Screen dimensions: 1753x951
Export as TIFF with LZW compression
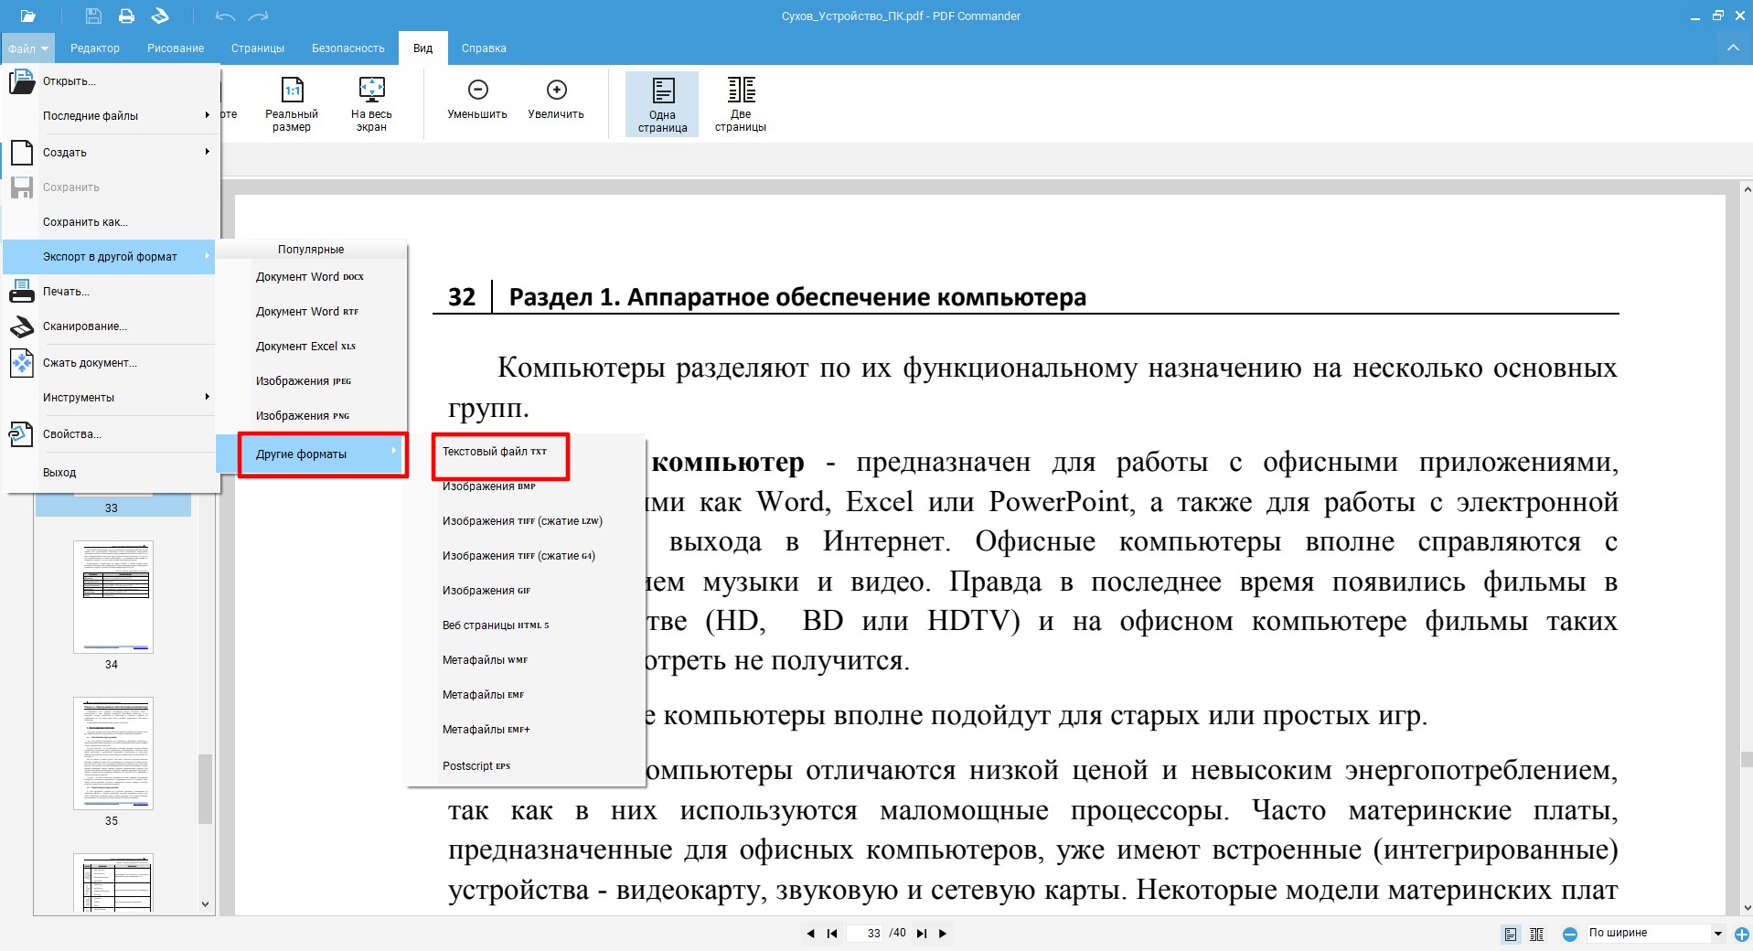527,521
